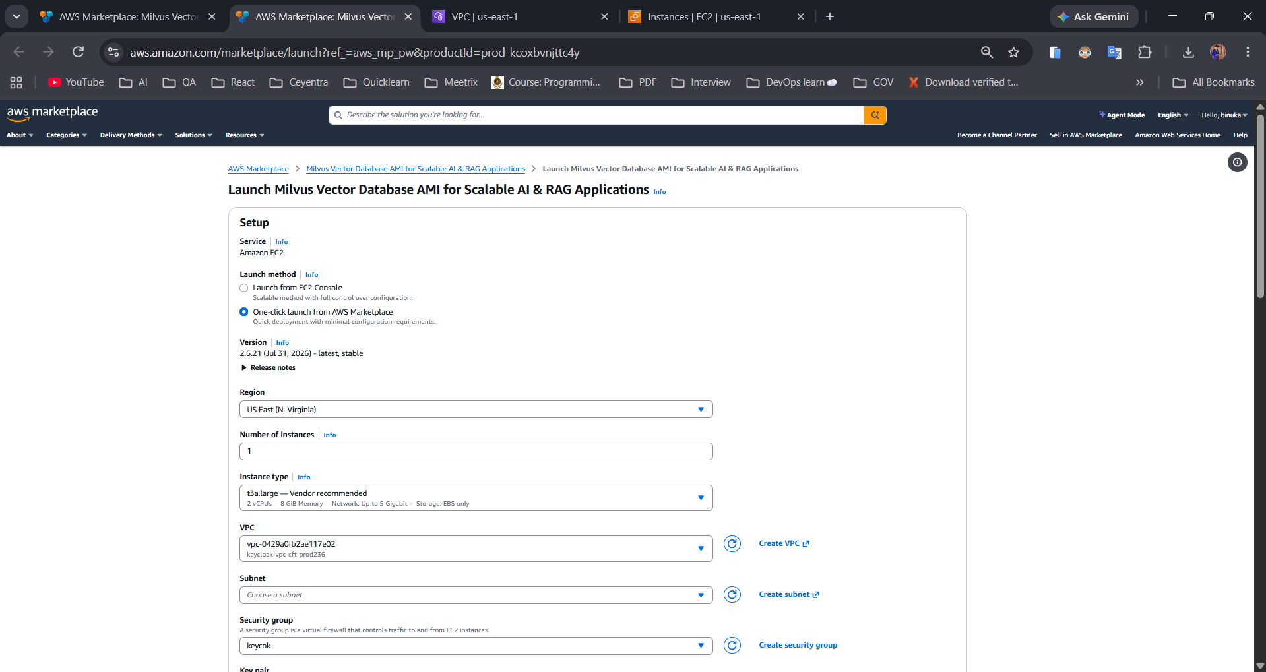Expand Release notes section
1266x672 pixels.
268,368
